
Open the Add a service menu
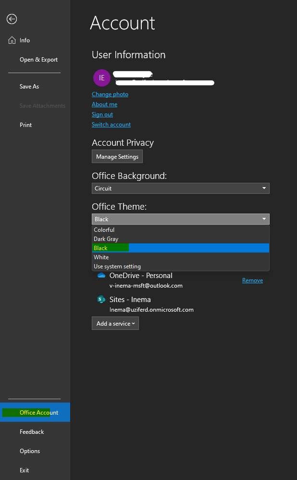pyautogui.click(x=115, y=323)
